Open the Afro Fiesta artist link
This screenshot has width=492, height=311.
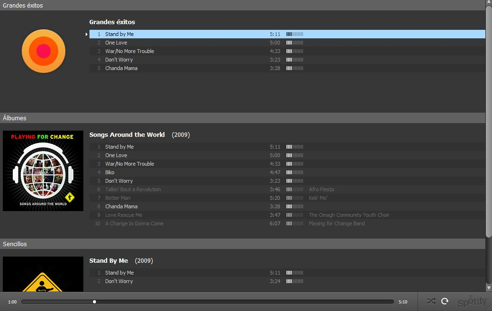click(x=322, y=189)
